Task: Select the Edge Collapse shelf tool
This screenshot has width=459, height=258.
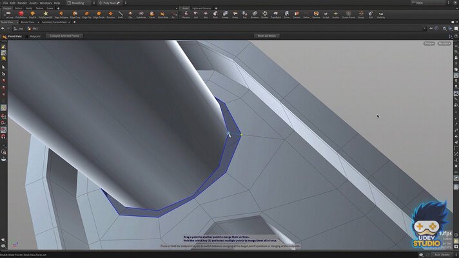Action: point(61,15)
